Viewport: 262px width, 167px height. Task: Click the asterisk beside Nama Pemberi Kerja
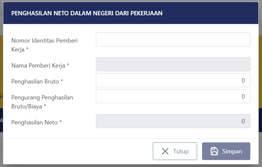pyautogui.click(x=68, y=66)
